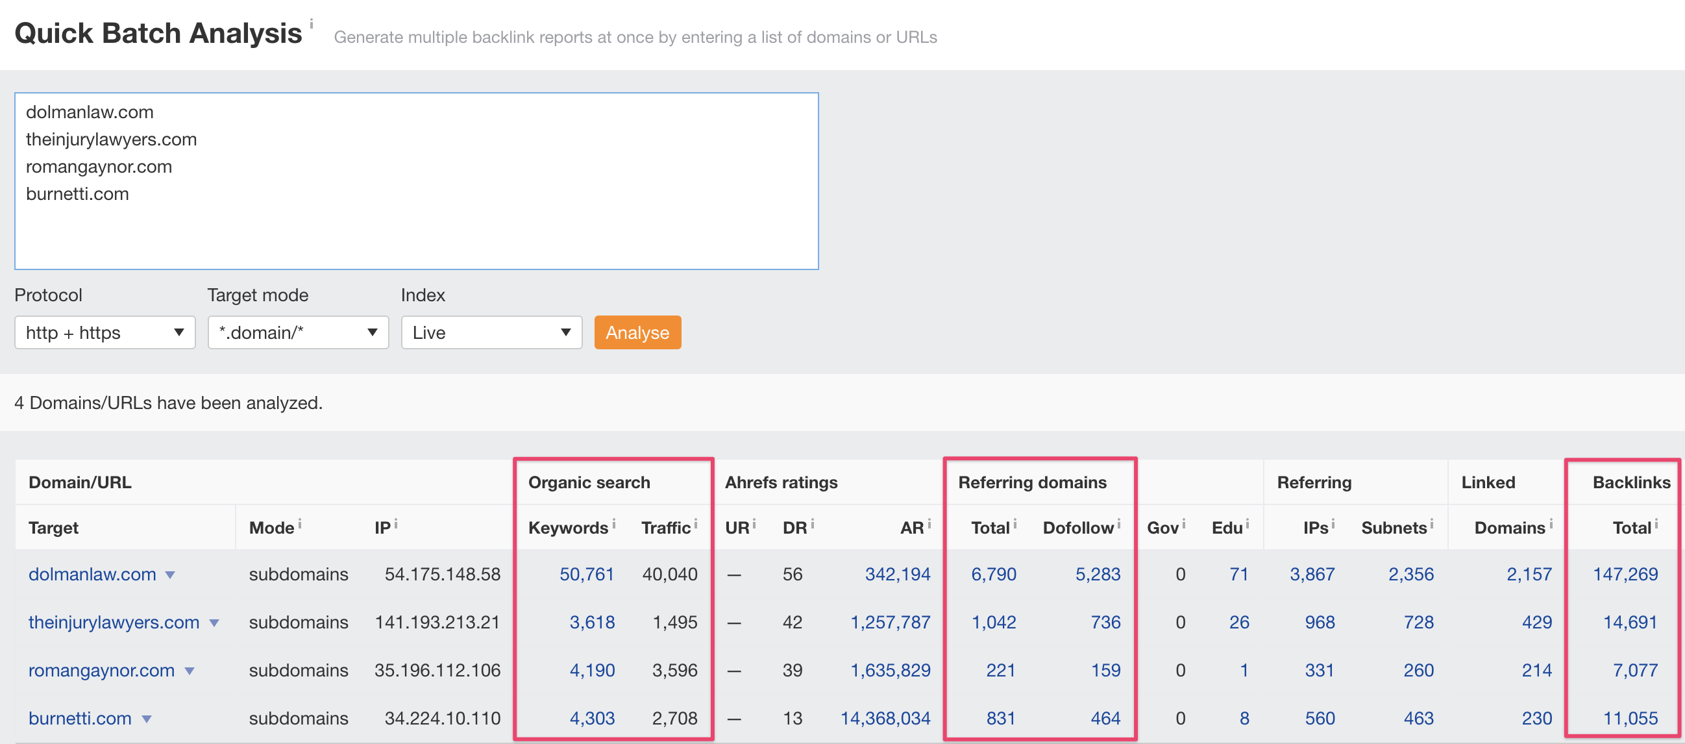Expand the dropdown arrow next to romangaynor.com

(x=189, y=671)
